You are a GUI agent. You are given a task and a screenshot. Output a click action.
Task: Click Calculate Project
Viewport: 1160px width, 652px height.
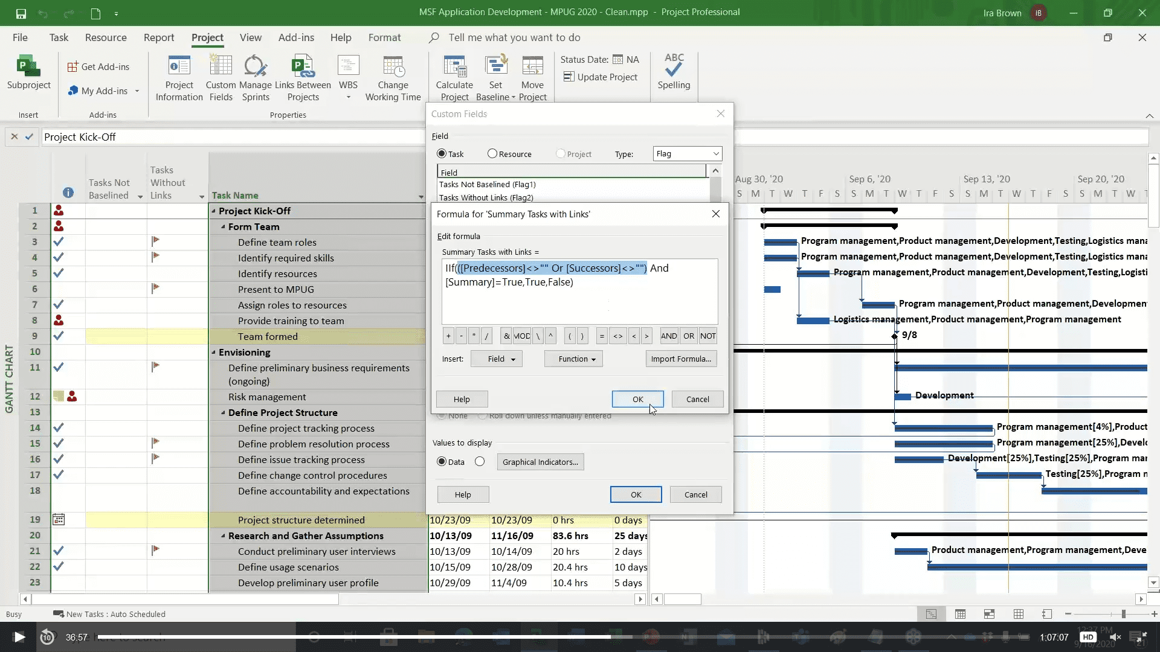(454, 78)
